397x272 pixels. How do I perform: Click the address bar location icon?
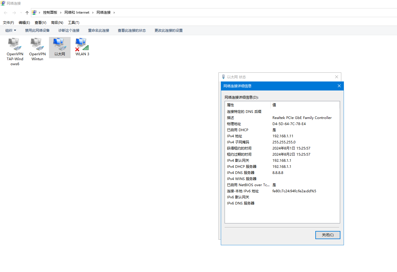34,13
